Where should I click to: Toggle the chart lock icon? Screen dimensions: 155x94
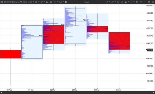coord(126,2)
